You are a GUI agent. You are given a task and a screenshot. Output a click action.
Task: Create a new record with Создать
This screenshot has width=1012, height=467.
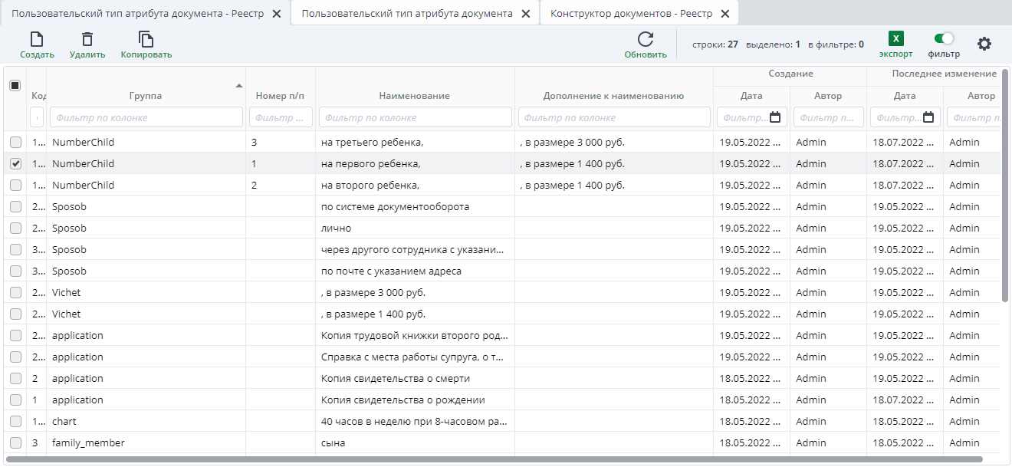[x=35, y=44]
